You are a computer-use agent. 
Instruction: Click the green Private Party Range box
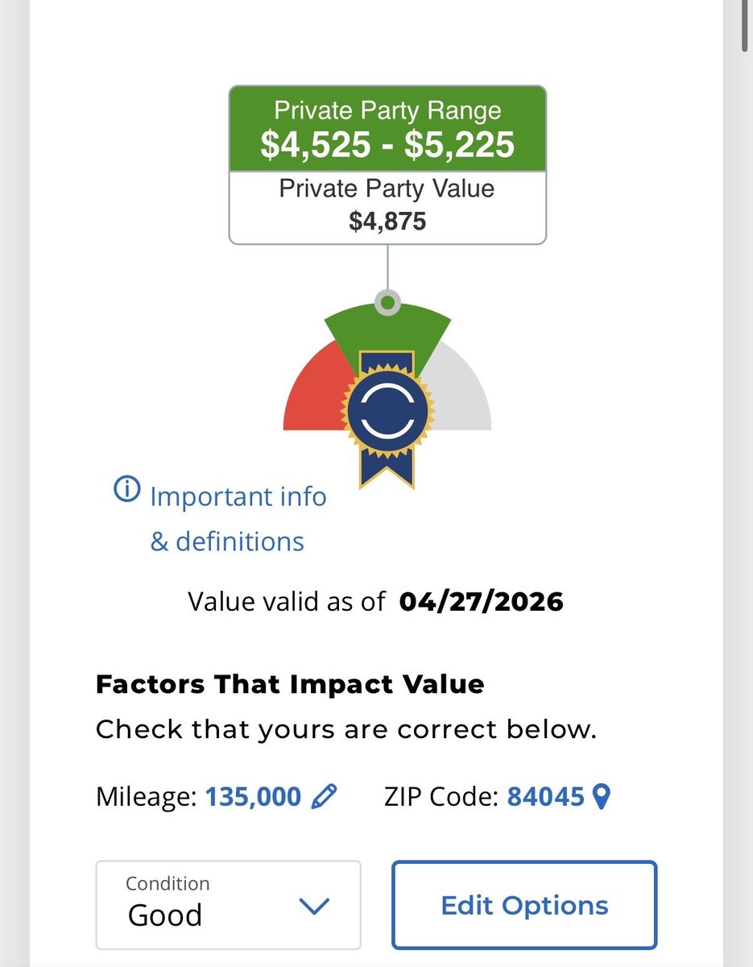387,129
